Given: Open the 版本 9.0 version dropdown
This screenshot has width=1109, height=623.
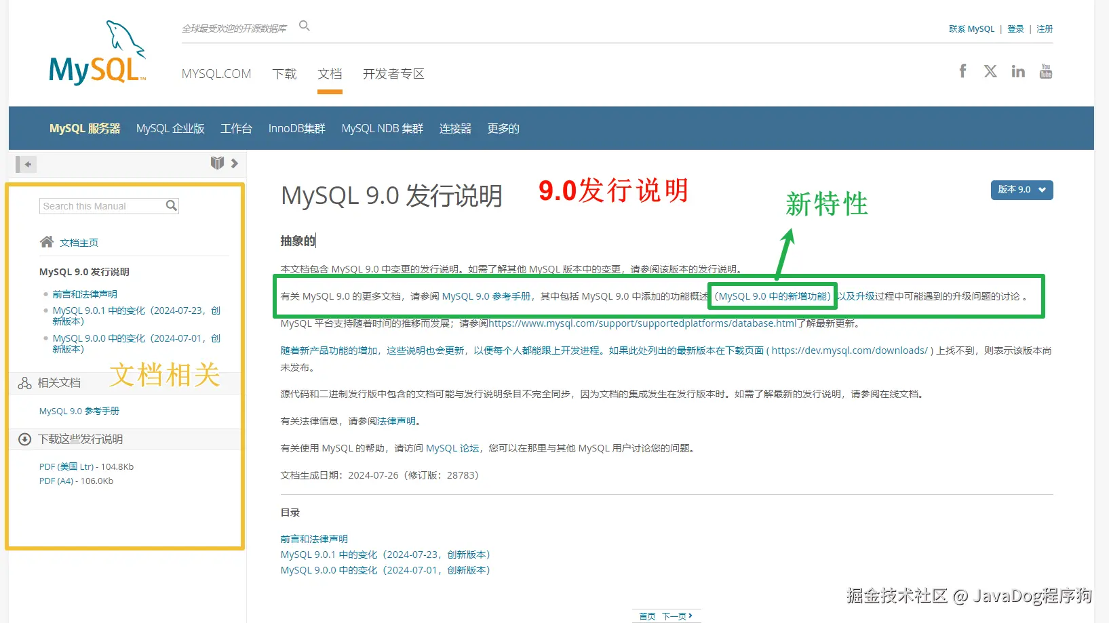Looking at the screenshot, I should tap(1022, 190).
